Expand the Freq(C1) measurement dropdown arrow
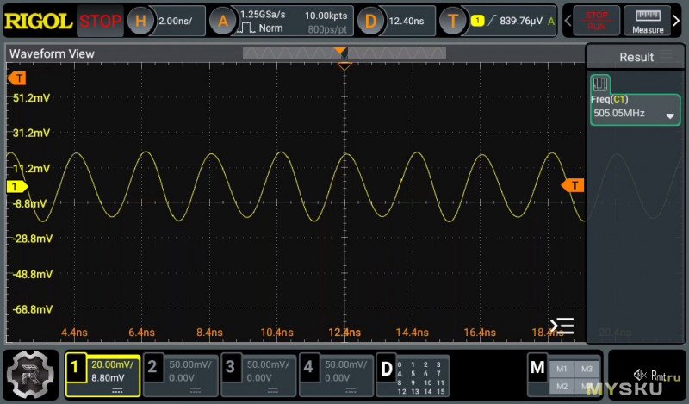The image size is (689, 404). click(669, 115)
